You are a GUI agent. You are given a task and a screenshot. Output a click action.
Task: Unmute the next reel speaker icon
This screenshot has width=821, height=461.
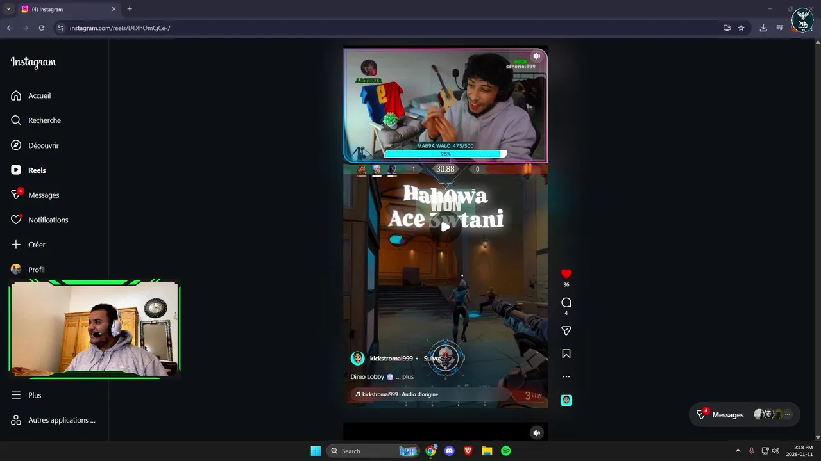pyautogui.click(x=537, y=433)
